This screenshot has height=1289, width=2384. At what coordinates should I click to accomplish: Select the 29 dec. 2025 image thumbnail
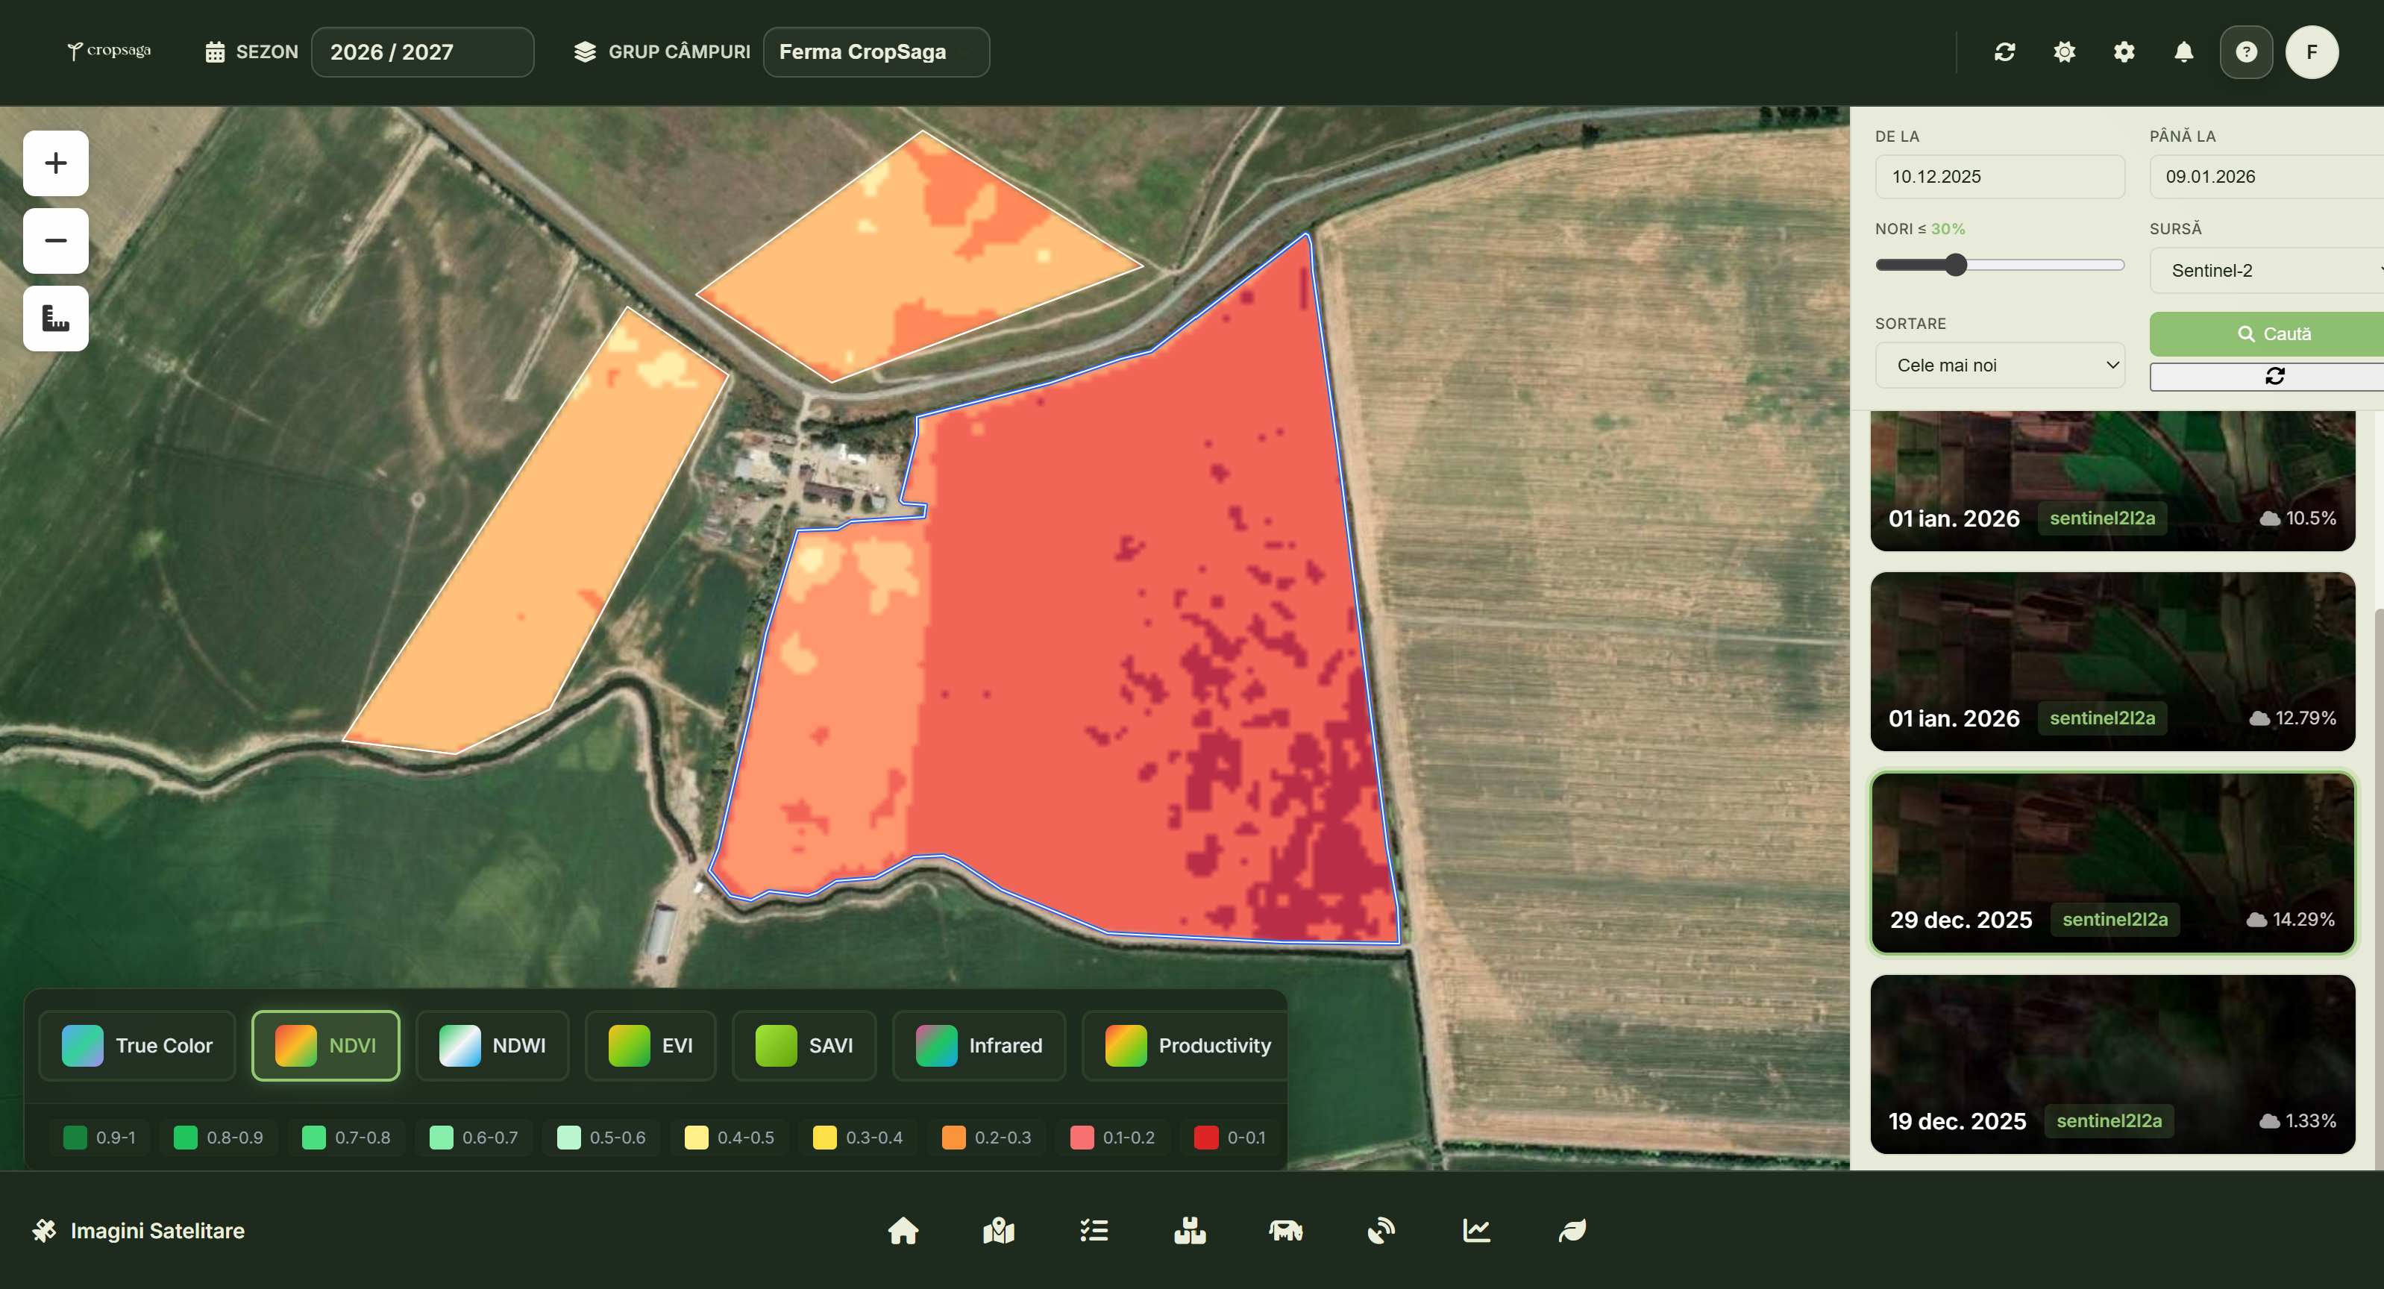click(x=2112, y=862)
